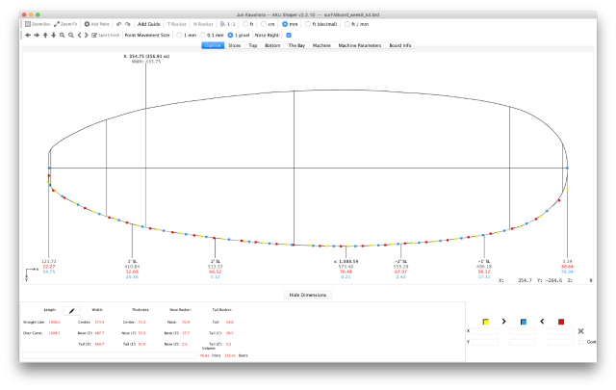Click the T Rocker button
The width and height of the screenshot is (616, 390).
(x=177, y=24)
